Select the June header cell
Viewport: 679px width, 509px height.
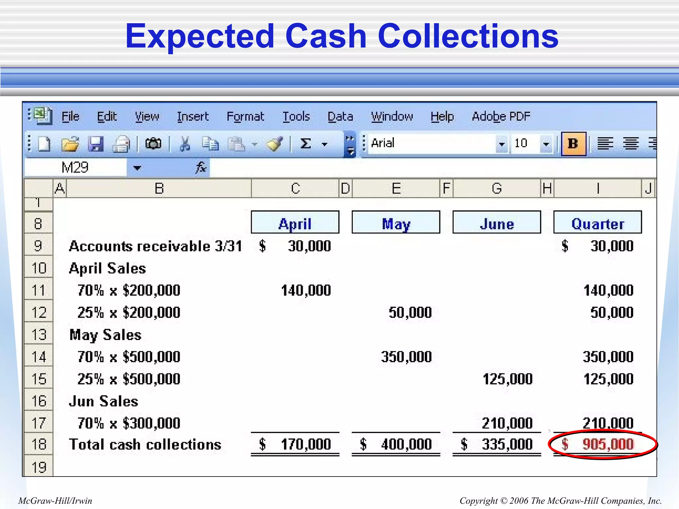click(497, 223)
